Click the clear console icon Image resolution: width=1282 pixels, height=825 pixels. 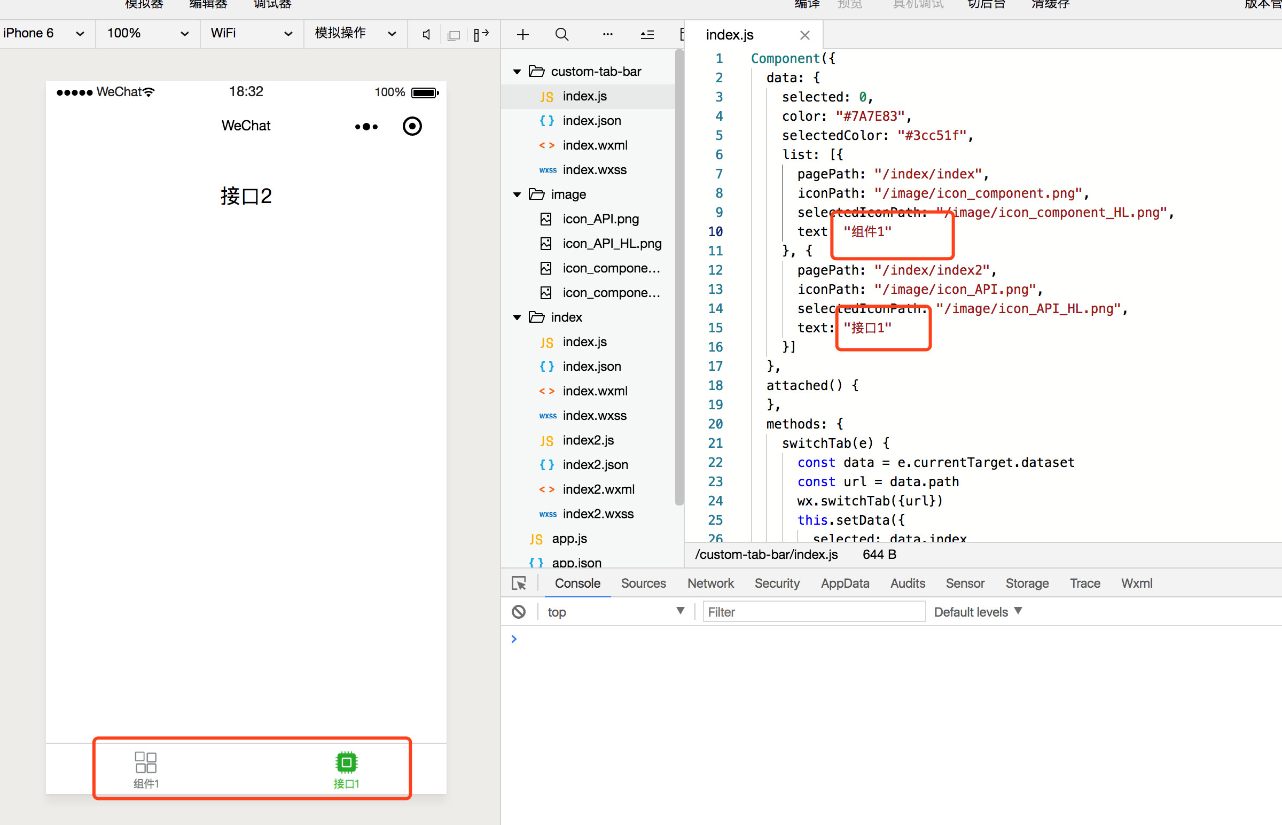click(518, 612)
